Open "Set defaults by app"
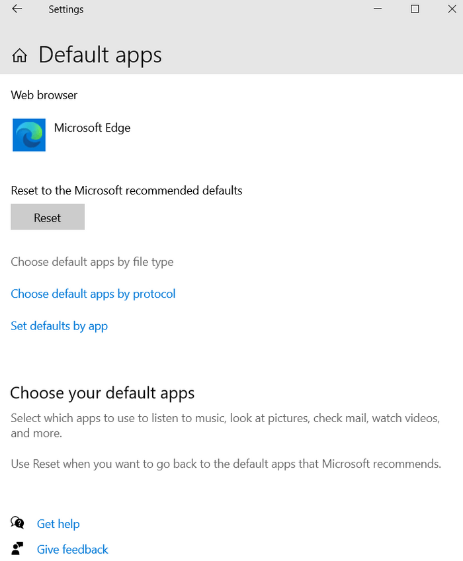This screenshot has height=561, width=463. 59,326
